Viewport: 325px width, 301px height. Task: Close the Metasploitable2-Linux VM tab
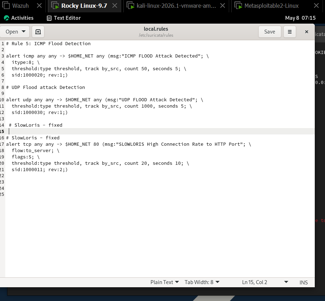316,6
